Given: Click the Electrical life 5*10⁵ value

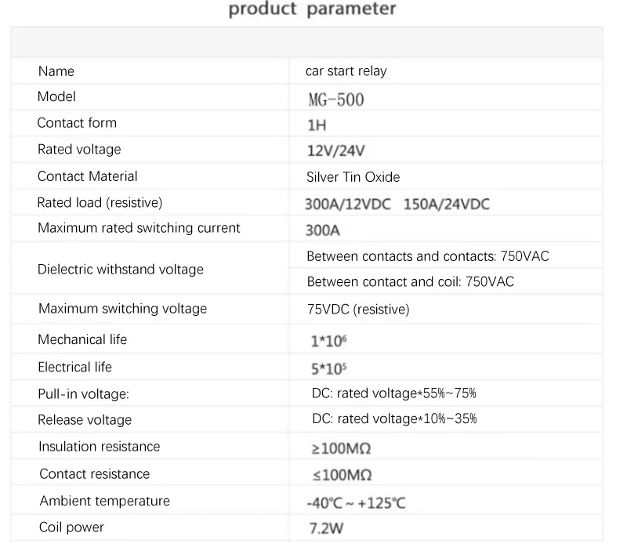Looking at the screenshot, I should coord(328,368).
